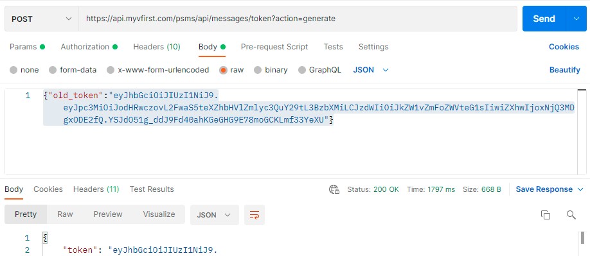Copy response with the copy icon
The height and width of the screenshot is (256, 590).
pos(545,215)
